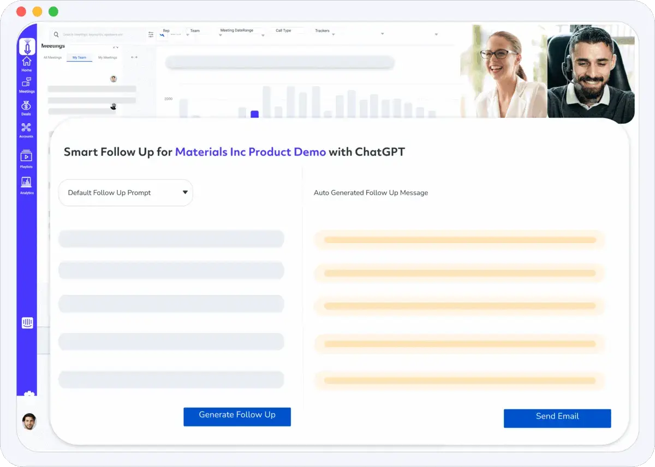Expand the Trackers filter dropdown
Viewport: 655px width, 467px height.
coord(325,32)
